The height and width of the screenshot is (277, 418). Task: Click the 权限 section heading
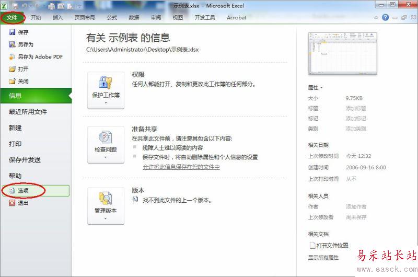pos(138,75)
